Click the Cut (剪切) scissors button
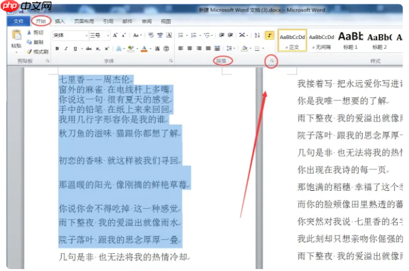 35,32
